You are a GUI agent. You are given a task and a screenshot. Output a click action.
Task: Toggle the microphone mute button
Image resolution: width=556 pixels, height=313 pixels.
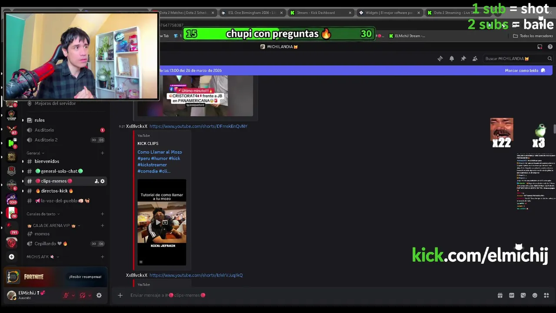(66, 295)
